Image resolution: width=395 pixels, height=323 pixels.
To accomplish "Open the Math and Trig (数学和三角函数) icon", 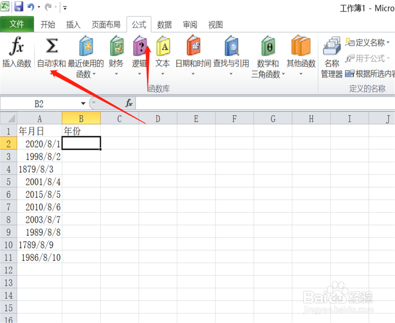I will [268, 46].
